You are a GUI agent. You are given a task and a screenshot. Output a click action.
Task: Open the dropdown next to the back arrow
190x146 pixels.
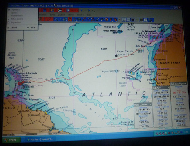click(x=85, y=10)
